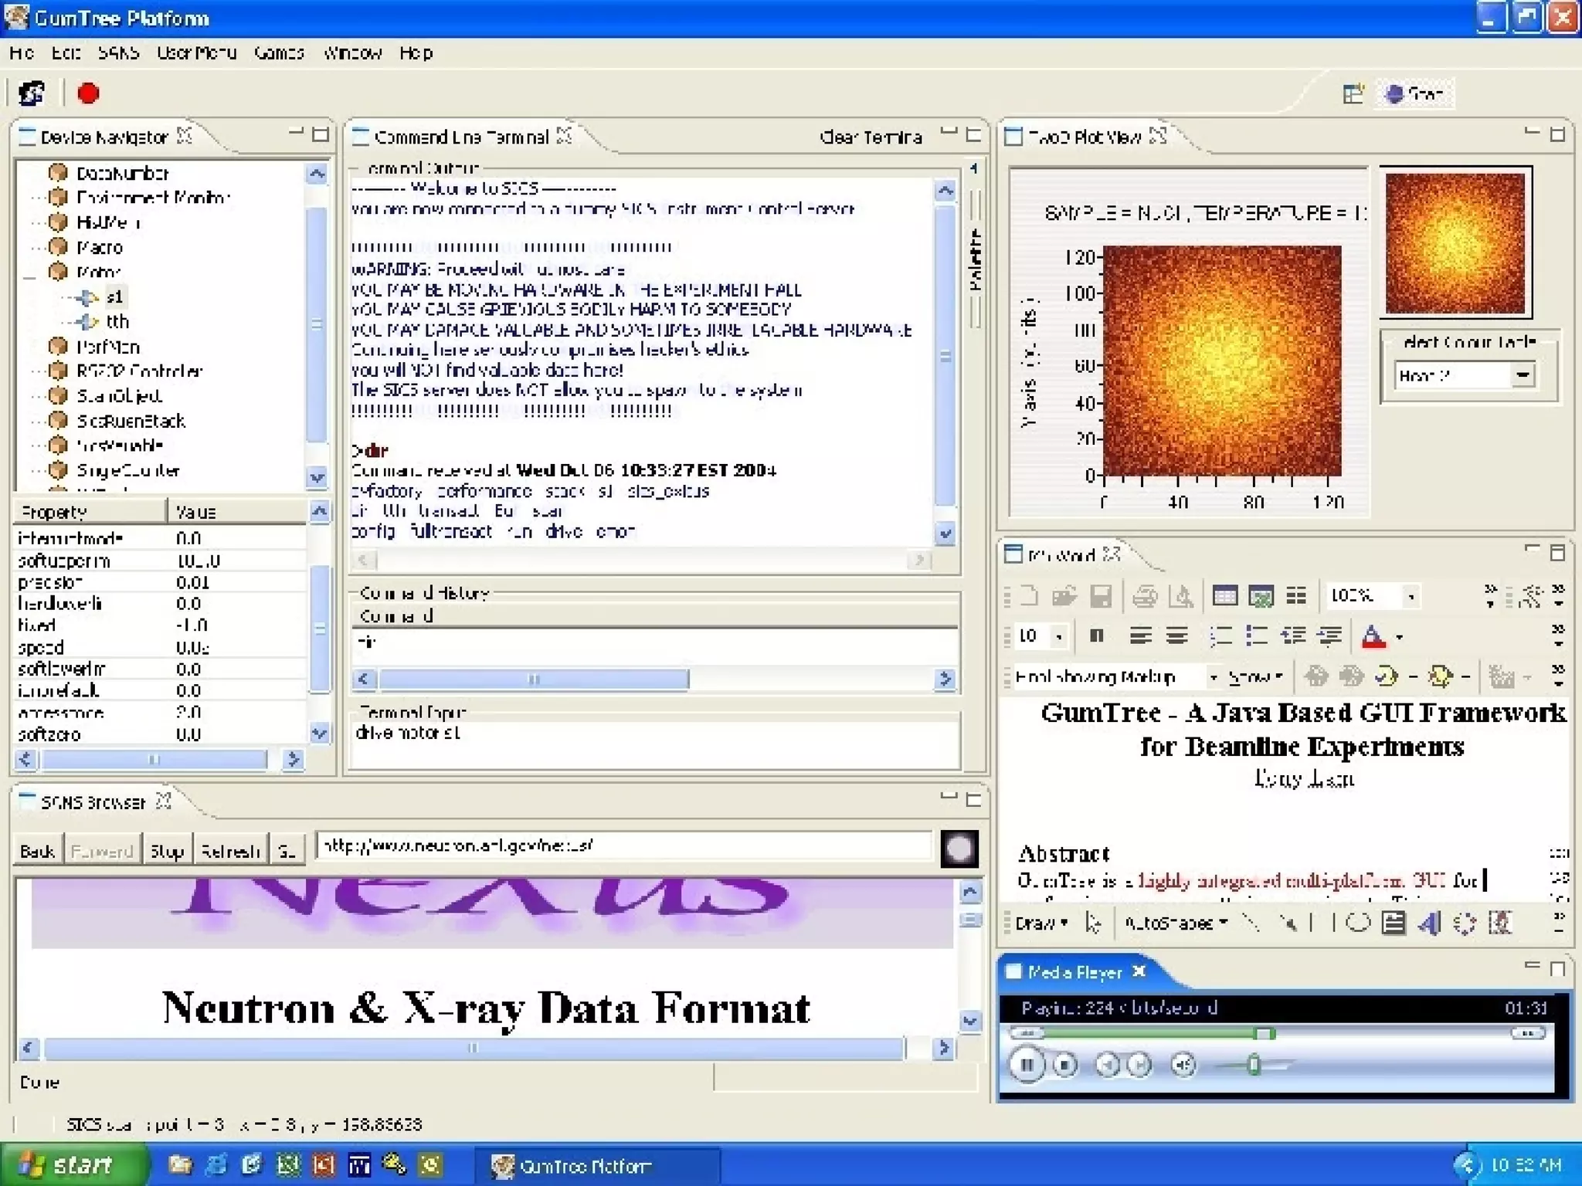
Task: Click the open perspective icon
Action: pos(1353,94)
